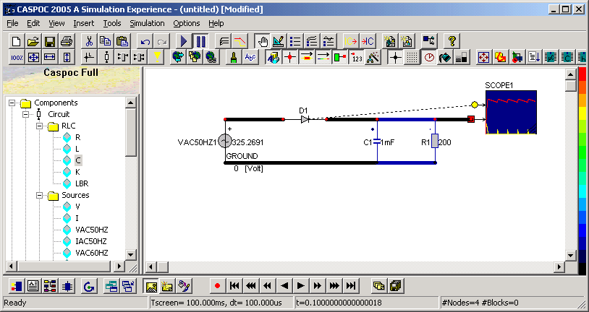Viewport: 589px width, 312px height.
Task: Open the Tools menu
Action: tap(112, 23)
